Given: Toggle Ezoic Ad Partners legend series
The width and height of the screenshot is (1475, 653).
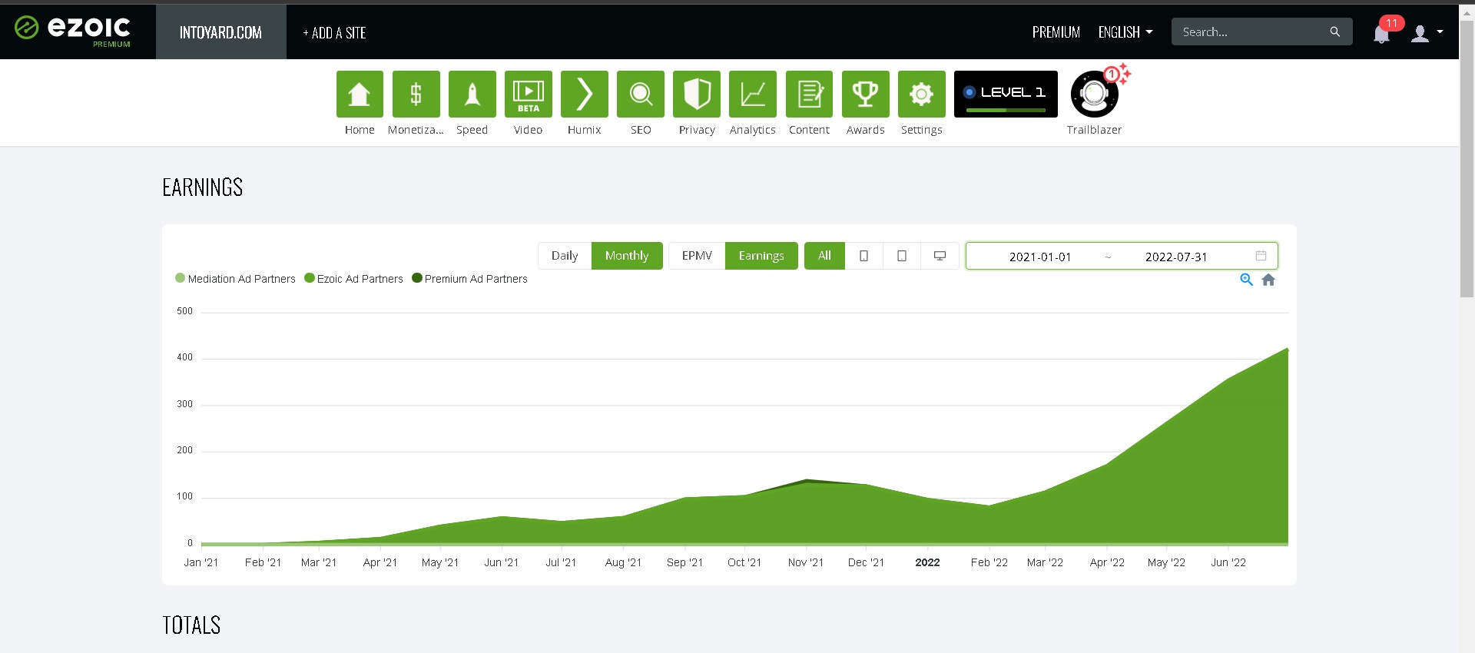Looking at the screenshot, I should 353,279.
